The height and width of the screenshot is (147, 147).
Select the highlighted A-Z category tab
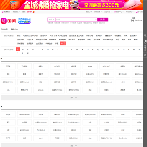click(63, 44)
